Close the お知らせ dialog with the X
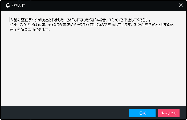Viewport: 187px width, 120px height. coord(181,5)
